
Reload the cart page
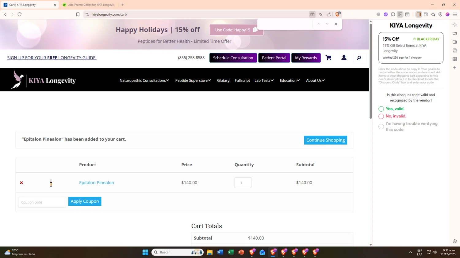click(x=20, y=14)
